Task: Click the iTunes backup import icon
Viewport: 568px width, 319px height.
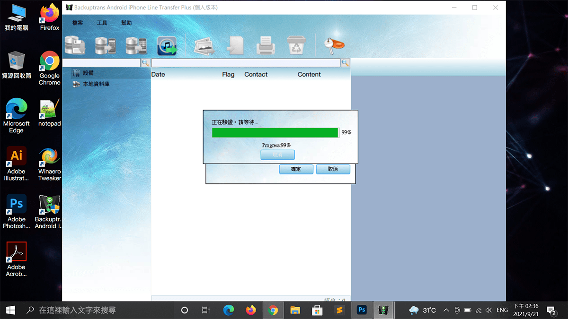Action: click(167, 46)
